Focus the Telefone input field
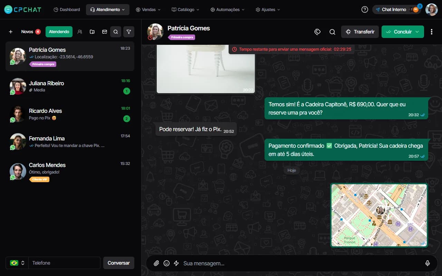The height and width of the screenshot is (276, 442). [x=64, y=263]
